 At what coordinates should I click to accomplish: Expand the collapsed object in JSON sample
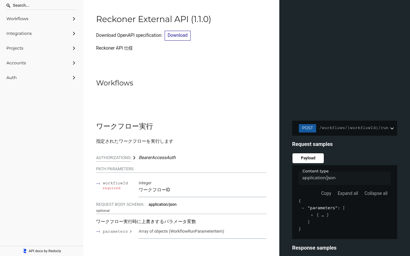pos(312,215)
